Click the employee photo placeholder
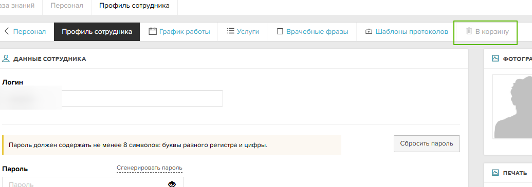This screenshot has height=187, width=532. 512,107
